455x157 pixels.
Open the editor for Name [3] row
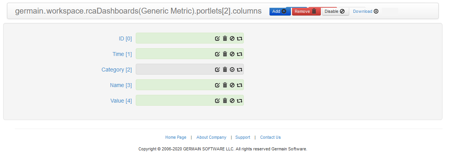pyautogui.click(x=217, y=85)
